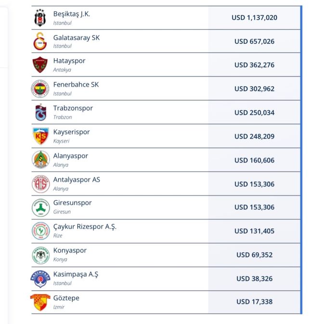Open the Konyaspor team name link
This screenshot has width=313, height=324.
coord(70,250)
